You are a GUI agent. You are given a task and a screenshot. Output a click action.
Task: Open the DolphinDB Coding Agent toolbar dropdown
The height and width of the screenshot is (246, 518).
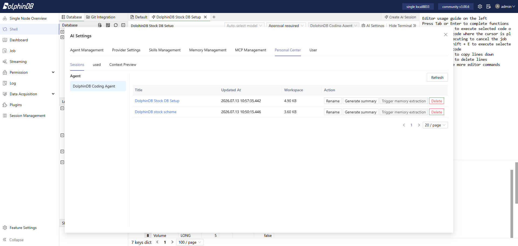[x=334, y=25]
